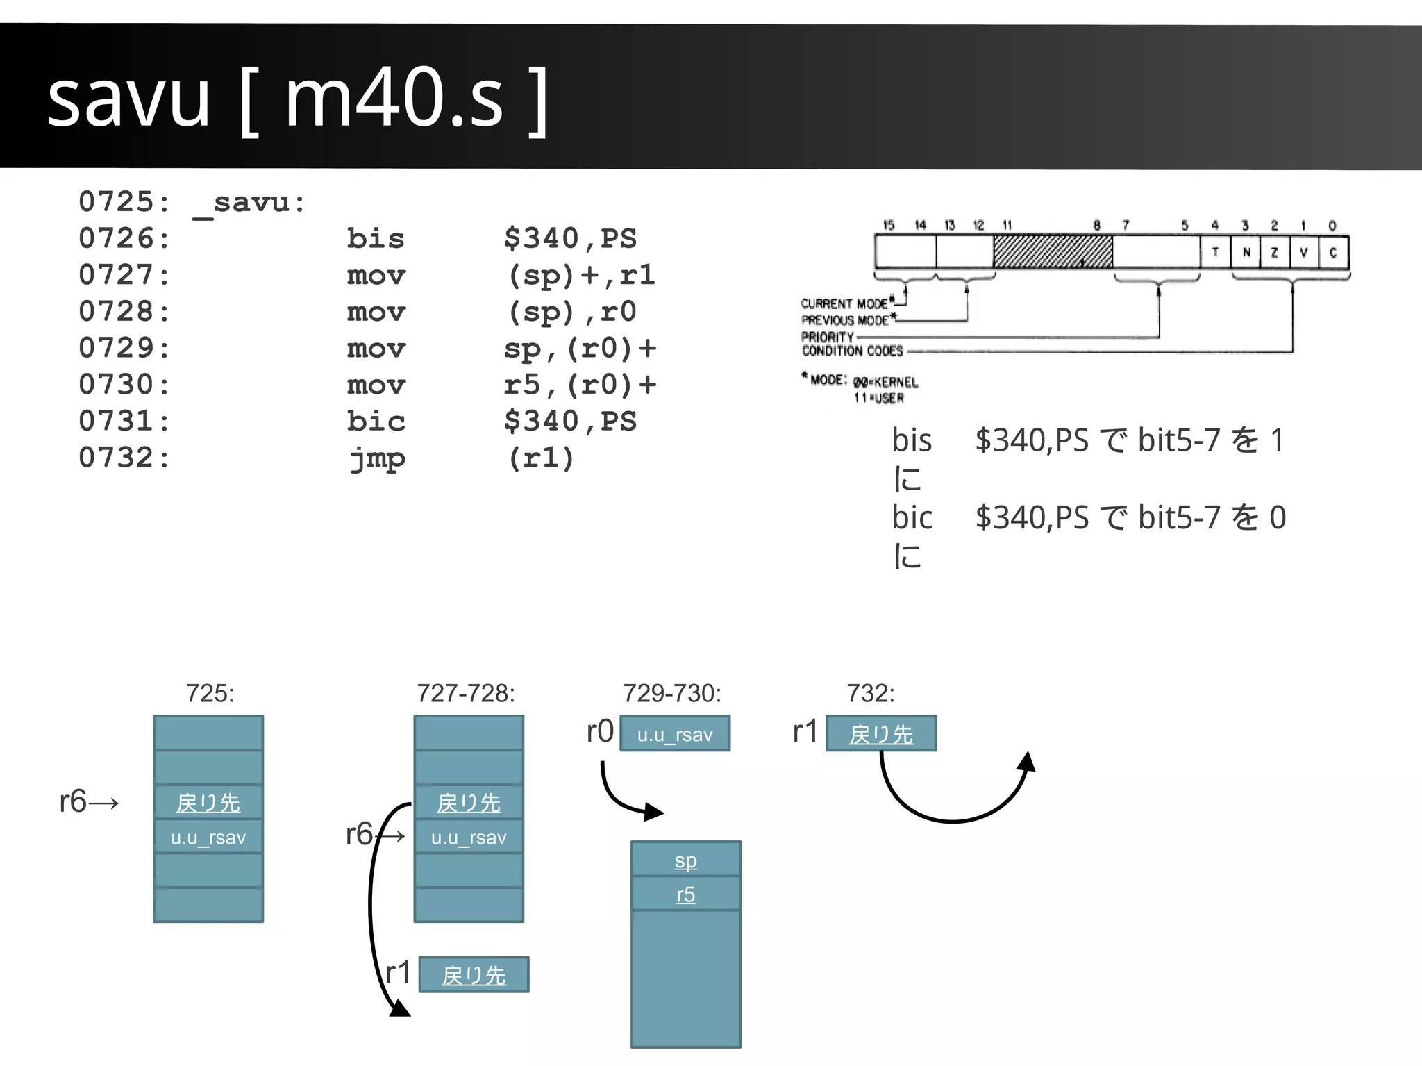Click the '11=USER' footnote line
Viewport: 1422px width, 1066px height.
[x=879, y=398]
